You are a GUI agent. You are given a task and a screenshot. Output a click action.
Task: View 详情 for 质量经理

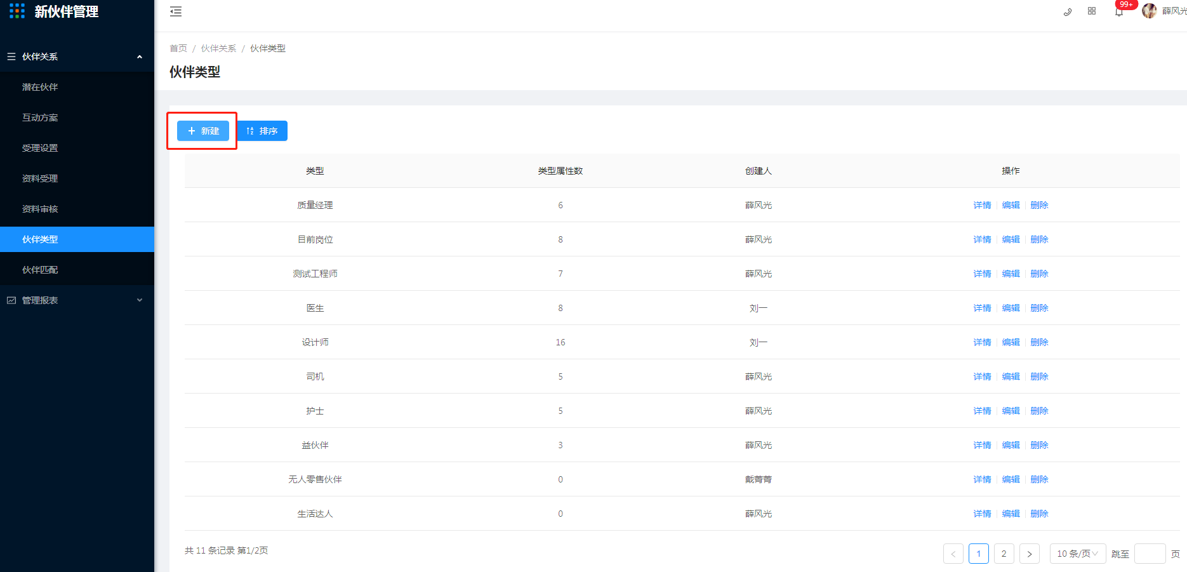pos(982,205)
